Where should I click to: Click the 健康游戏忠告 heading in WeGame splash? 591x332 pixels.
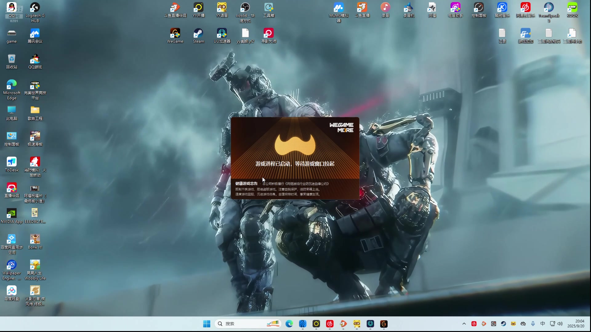coord(247,184)
